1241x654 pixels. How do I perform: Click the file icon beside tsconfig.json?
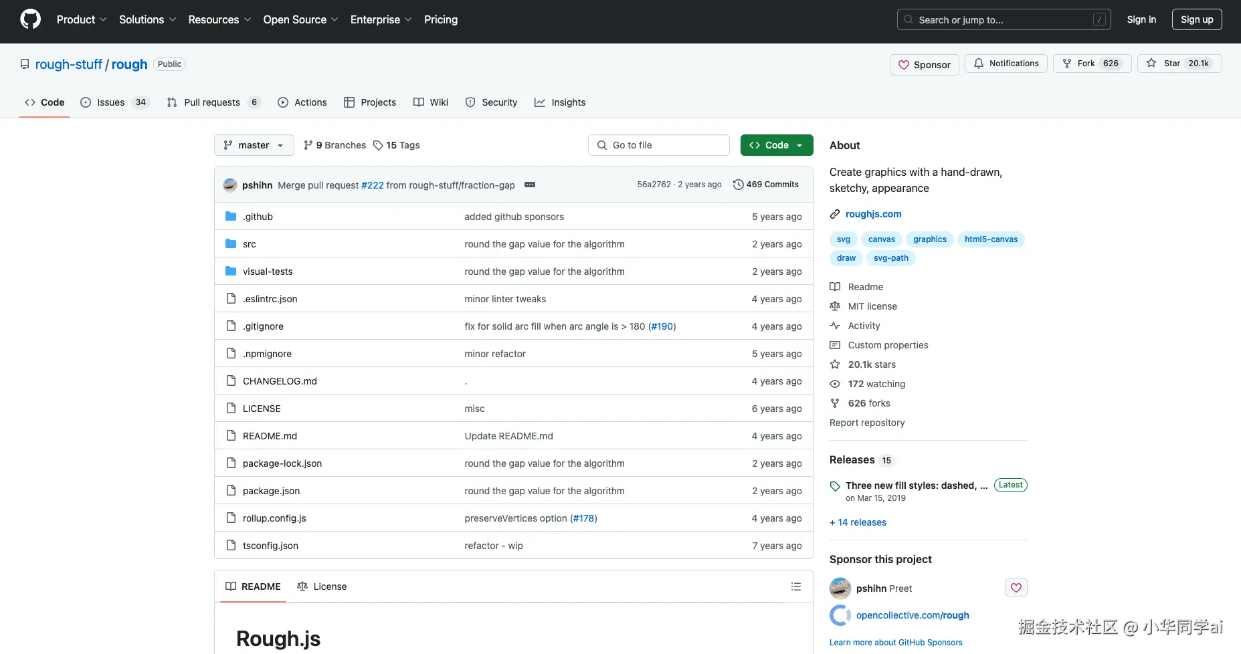click(x=231, y=545)
